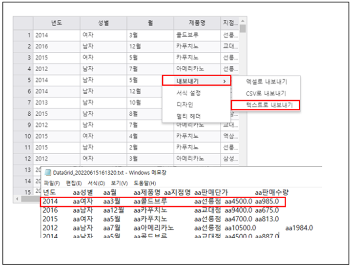Select 텍스트로 내보내기 option
Image resolution: width=351 pixels, height=266 pixels.
pyautogui.click(x=265, y=105)
